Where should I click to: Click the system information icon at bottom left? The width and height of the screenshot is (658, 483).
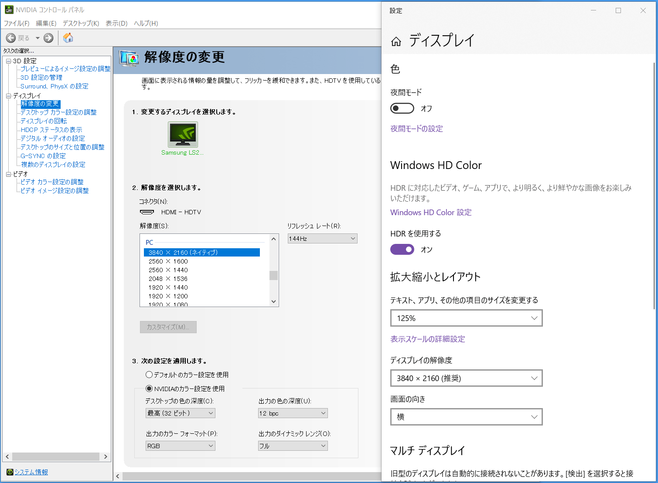pos(10,472)
